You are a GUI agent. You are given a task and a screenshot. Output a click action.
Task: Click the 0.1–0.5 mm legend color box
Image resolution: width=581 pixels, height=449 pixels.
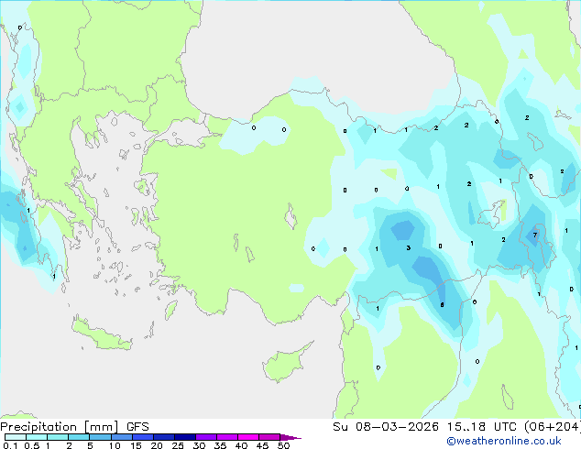pos(16,437)
